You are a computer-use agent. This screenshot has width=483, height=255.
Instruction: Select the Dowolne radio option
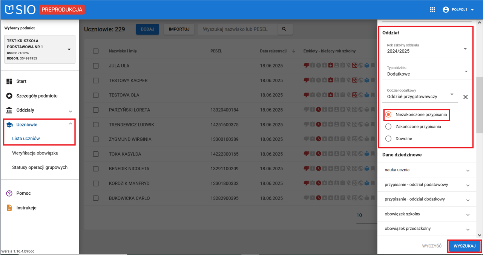[x=388, y=139]
